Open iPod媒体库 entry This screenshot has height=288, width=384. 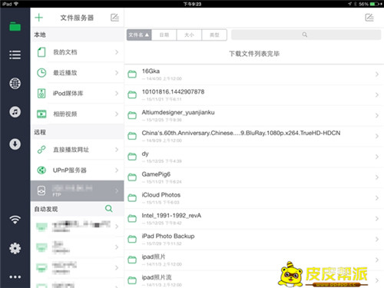click(x=78, y=94)
